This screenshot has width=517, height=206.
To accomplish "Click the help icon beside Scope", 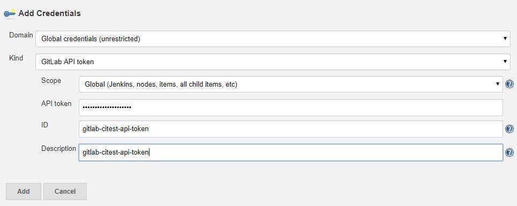I will click(509, 84).
